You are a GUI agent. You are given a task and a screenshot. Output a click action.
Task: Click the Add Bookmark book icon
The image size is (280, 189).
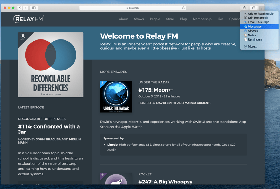pos(246,18)
